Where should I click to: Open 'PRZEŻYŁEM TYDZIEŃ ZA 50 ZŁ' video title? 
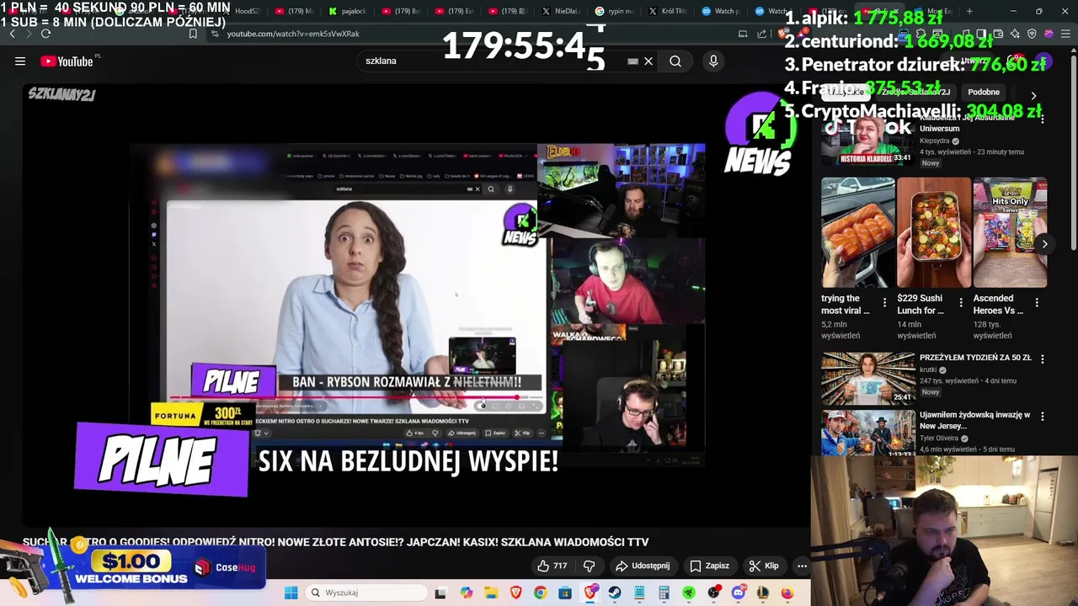975,358
